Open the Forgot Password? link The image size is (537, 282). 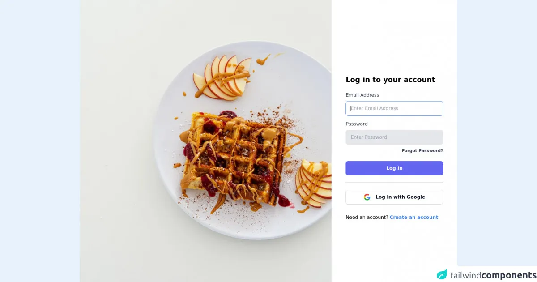(422, 151)
